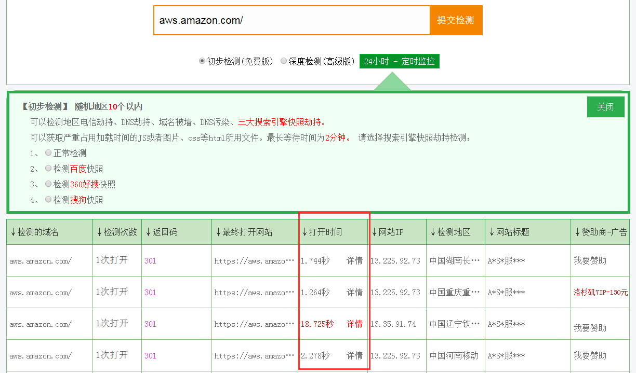Image resolution: width=636 pixels, height=373 pixels.
Task: Click 【初步检测】 heading text
Action: [x=45, y=106]
